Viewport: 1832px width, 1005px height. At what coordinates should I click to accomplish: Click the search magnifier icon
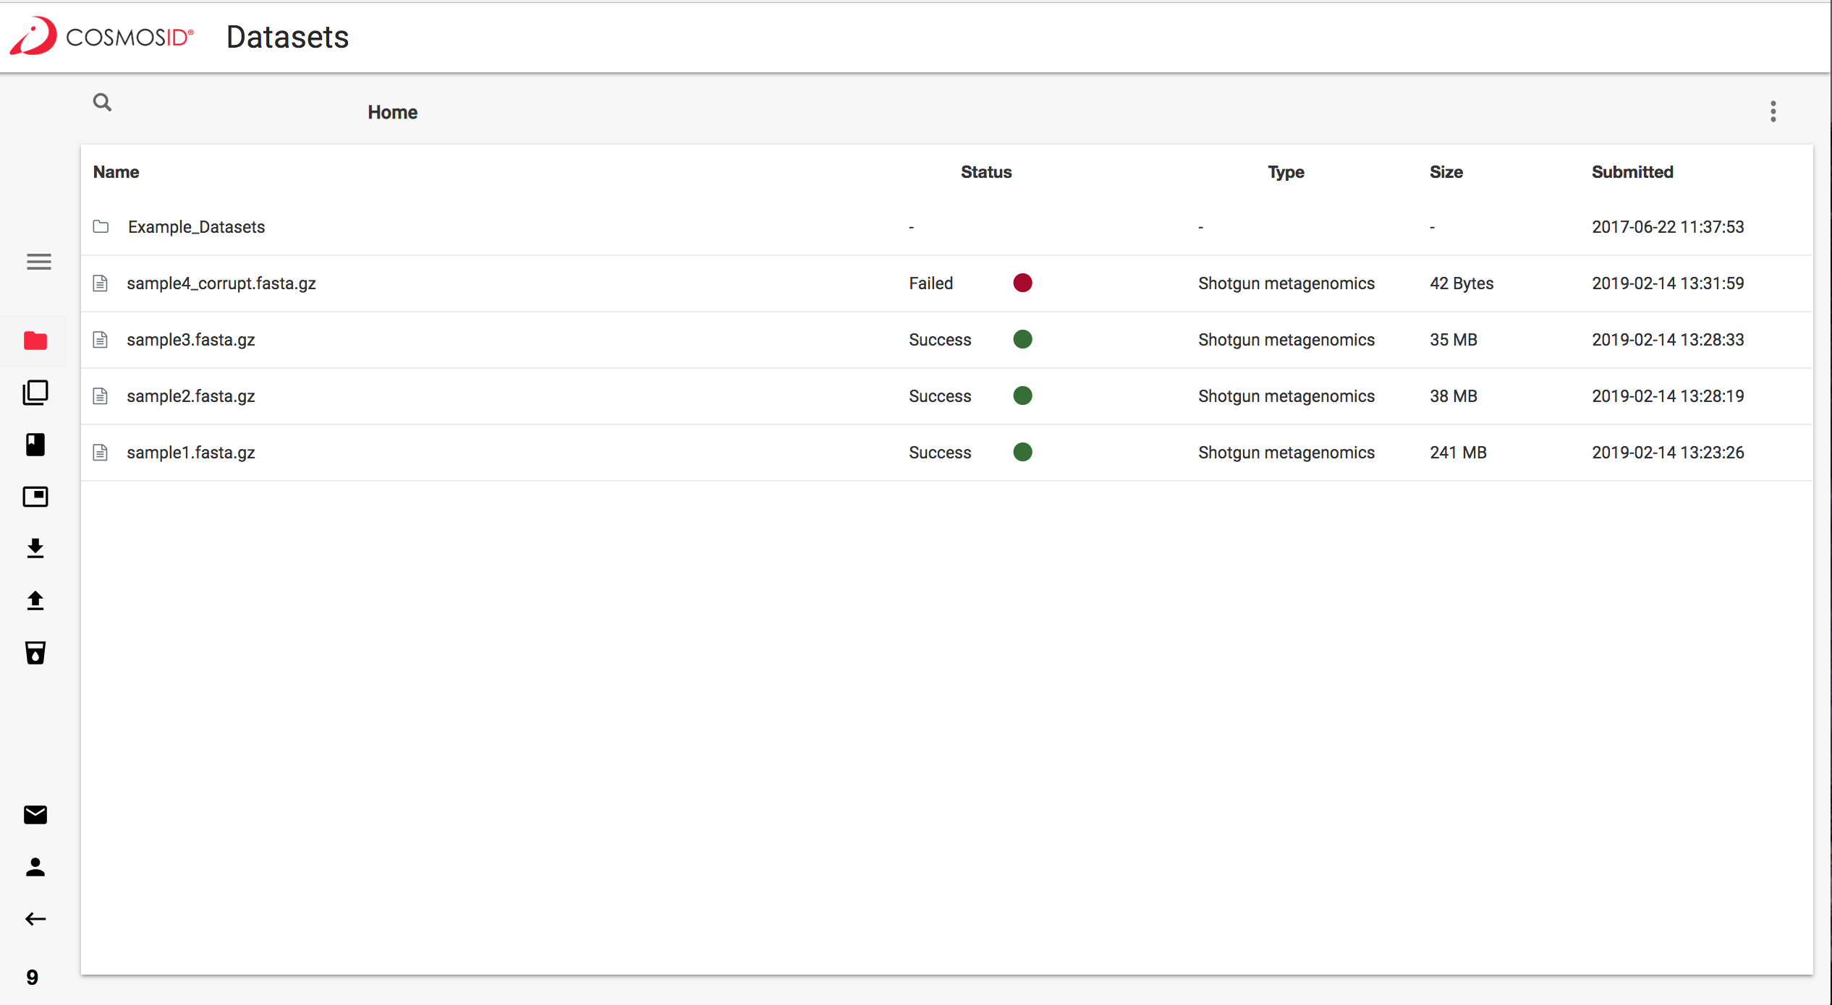[x=102, y=103]
